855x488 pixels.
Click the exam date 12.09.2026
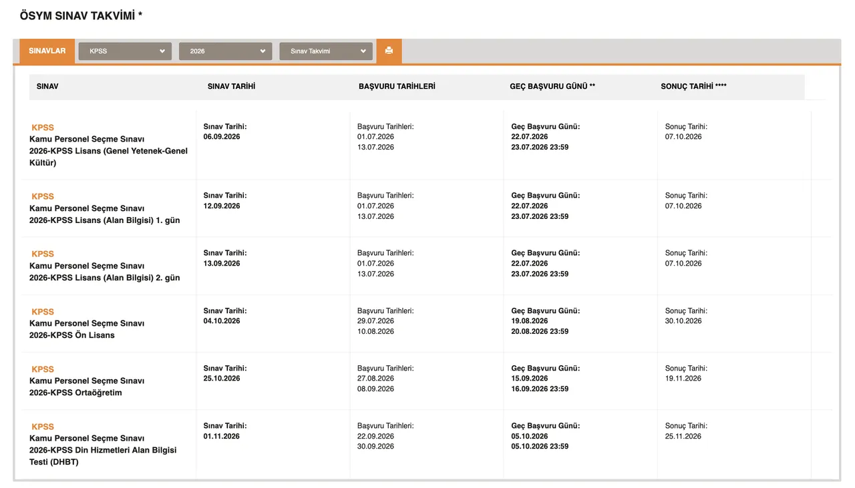point(222,206)
